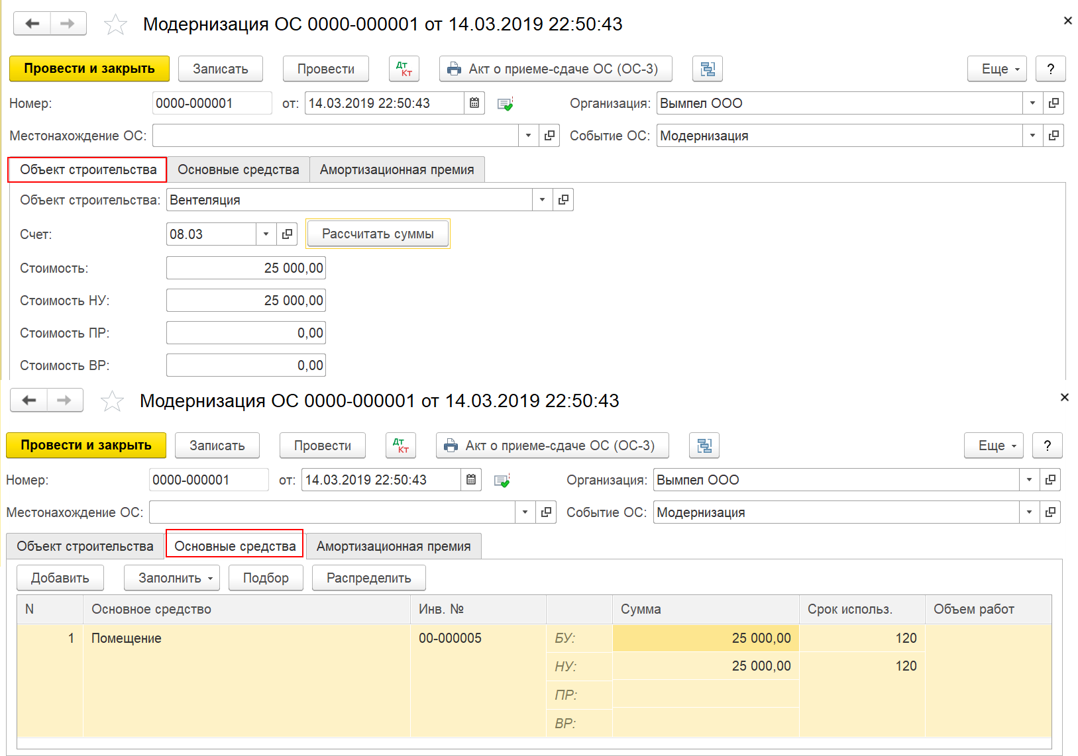Print the lower Акт о приеме-сдаче ОС (ОС-3)
This screenshot has height=756, width=1078.
[x=552, y=446]
